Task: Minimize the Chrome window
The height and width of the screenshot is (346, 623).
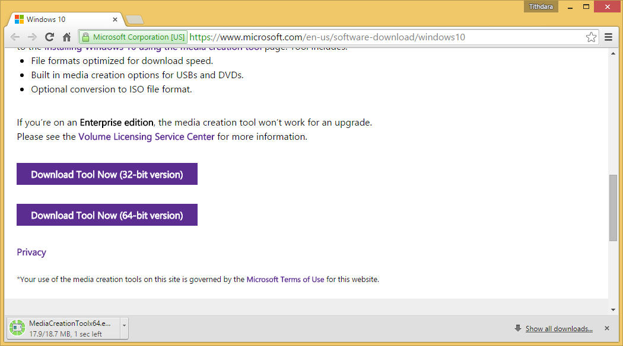Action: click(570, 7)
